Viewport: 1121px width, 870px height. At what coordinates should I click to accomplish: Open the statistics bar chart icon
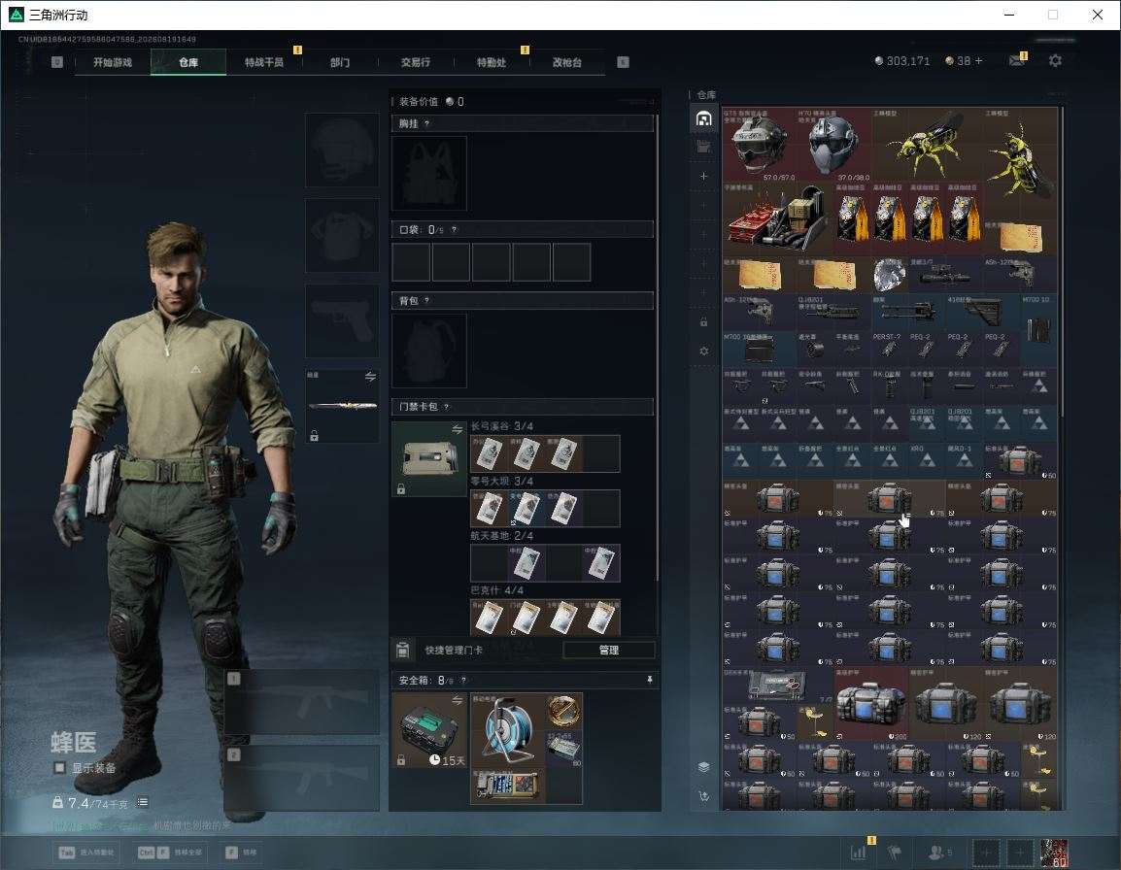pyautogui.click(x=858, y=853)
